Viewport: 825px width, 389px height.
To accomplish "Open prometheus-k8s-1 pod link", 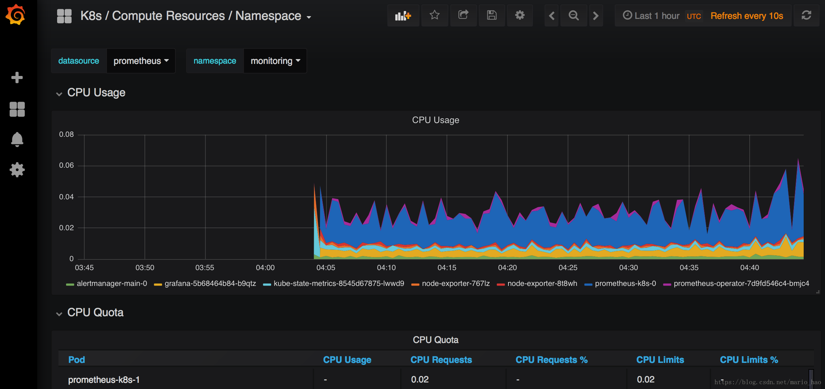I will tap(104, 380).
